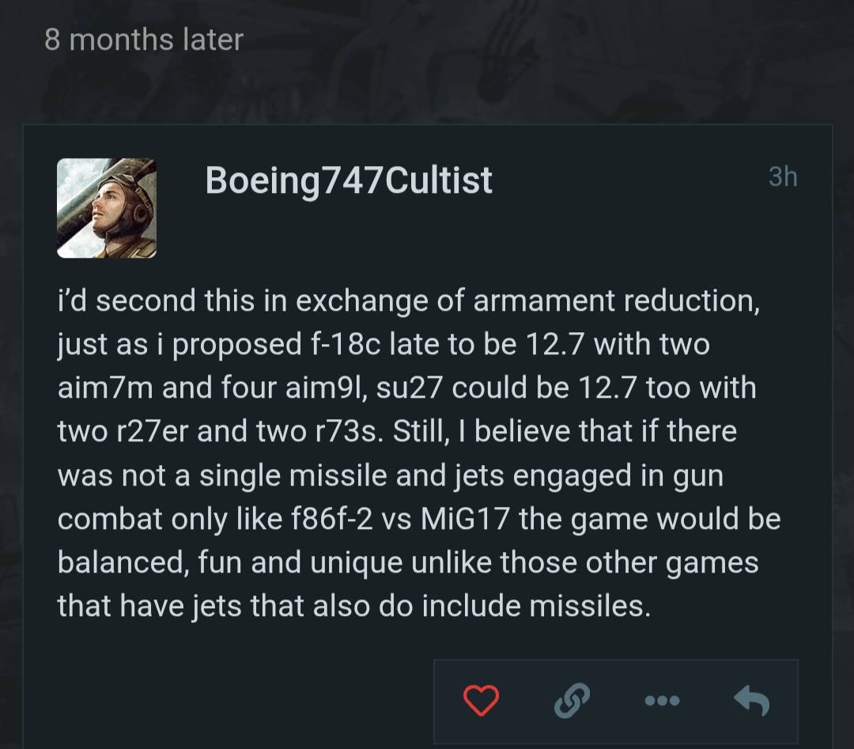Open the Boeing747Cultist username profile link
The width and height of the screenshot is (854, 749).
pos(349,180)
